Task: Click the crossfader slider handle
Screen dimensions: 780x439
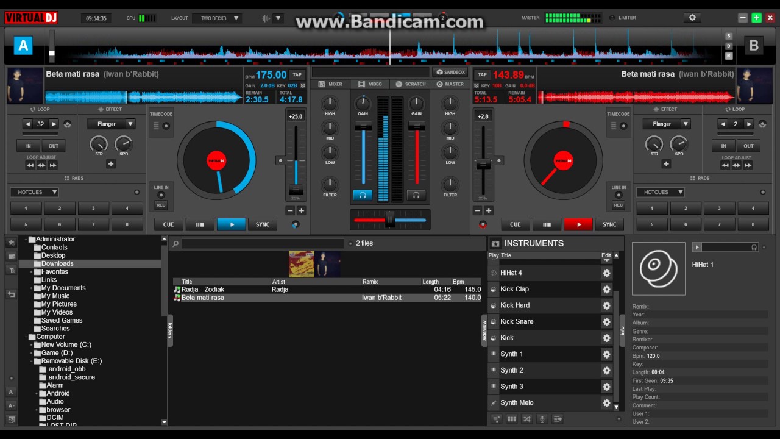Action: point(390,220)
